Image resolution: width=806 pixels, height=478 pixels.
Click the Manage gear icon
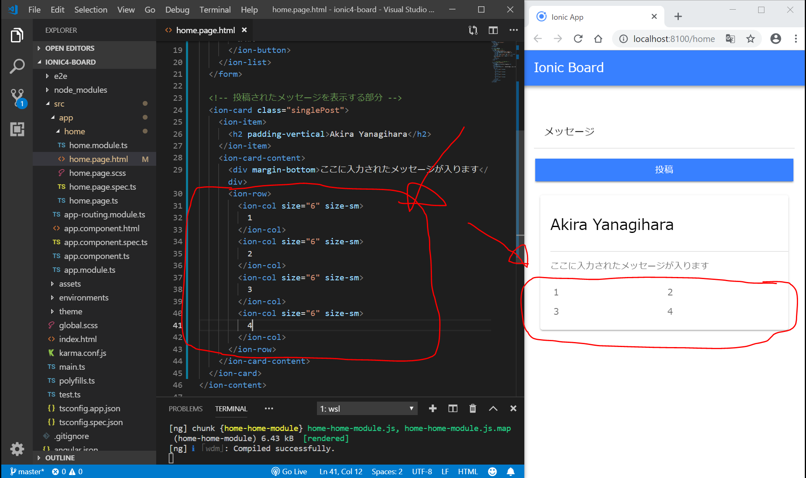point(17,449)
